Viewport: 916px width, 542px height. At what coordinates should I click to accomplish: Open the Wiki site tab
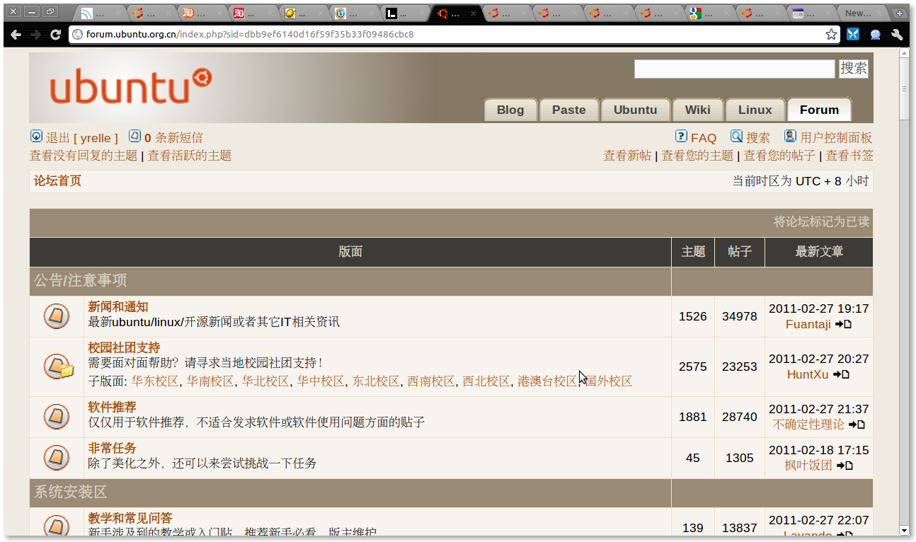[x=697, y=110]
